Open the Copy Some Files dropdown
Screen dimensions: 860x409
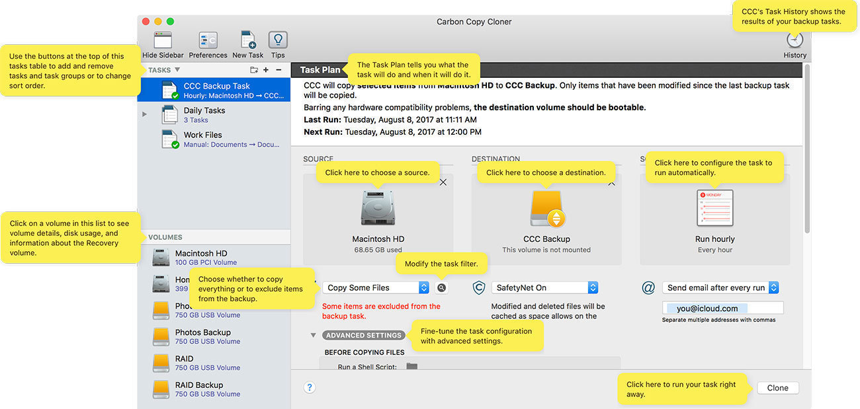[x=376, y=288]
